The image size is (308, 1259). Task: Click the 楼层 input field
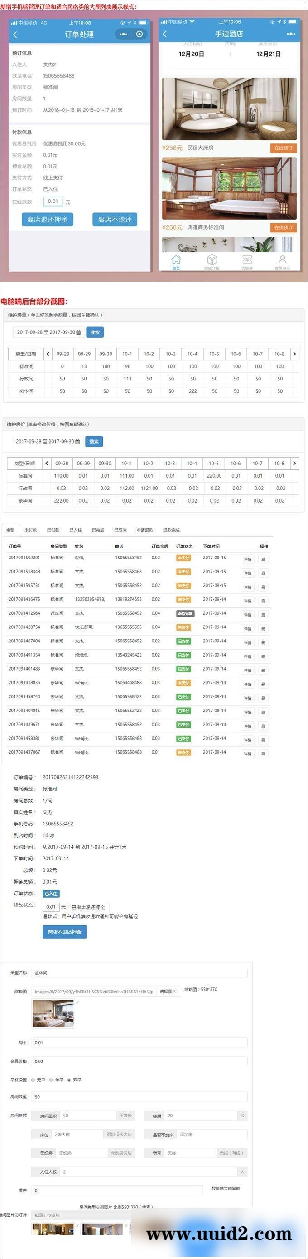pyautogui.click(x=201, y=1116)
